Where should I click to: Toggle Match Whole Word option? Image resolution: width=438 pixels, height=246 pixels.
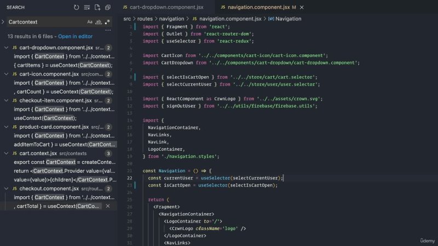tap(99, 22)
